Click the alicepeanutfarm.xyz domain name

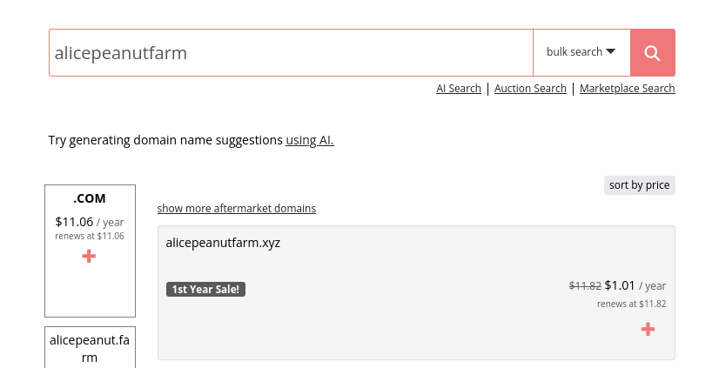[223, 243]
